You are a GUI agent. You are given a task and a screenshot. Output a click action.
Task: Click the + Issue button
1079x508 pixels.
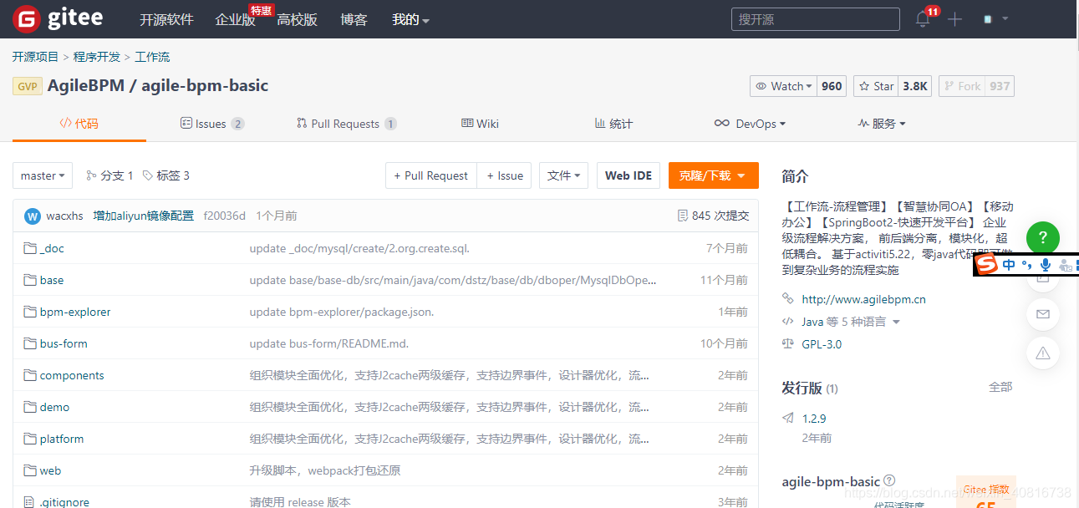505,175
